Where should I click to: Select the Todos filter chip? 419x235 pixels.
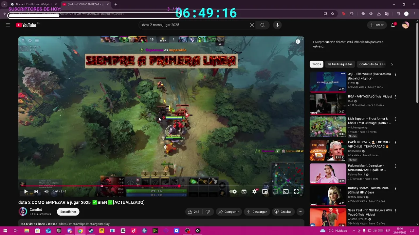(x=317, y=64)
